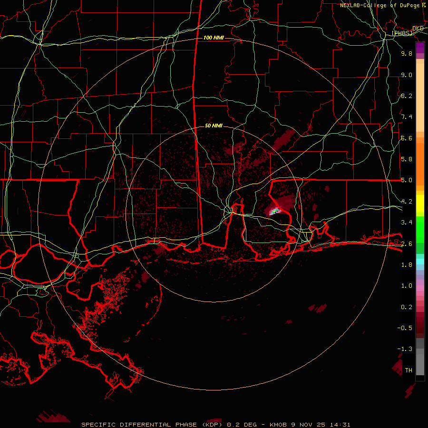This screenshot has height=428, width=428.
Task: Click the 0.2 scale value
Action: 407,307
